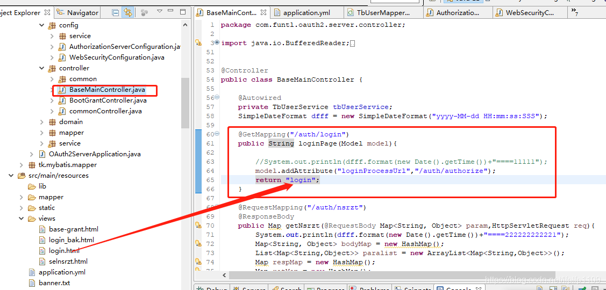The image size is (606, 290).
Task: Click the domain package icon
Action: pyautogui.click(x=52, y=122)
